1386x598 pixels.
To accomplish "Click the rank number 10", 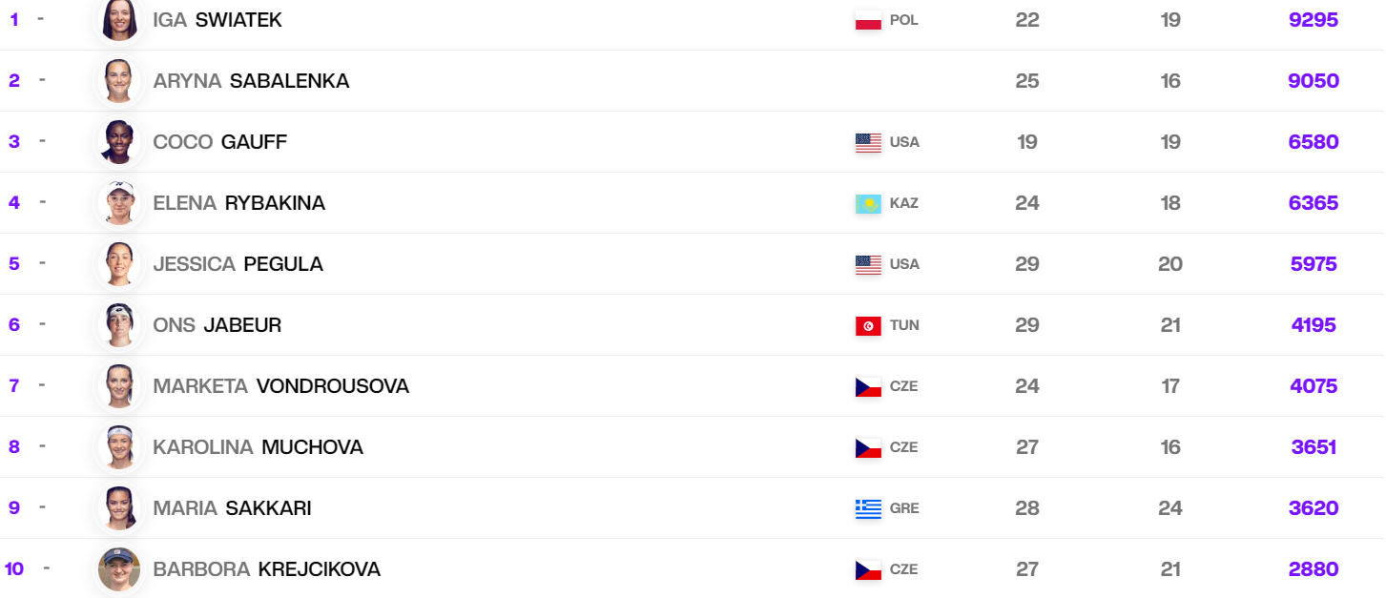I will coord(14,569).
